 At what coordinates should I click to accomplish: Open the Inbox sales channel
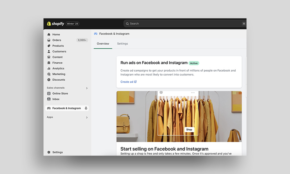(x=55, y=99)
